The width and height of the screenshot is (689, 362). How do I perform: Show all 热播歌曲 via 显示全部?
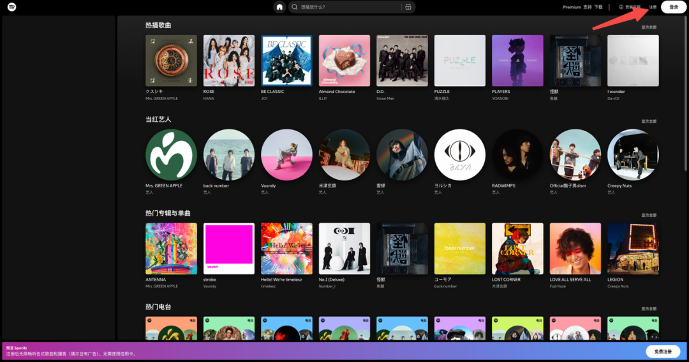click(x=649, y=27)
